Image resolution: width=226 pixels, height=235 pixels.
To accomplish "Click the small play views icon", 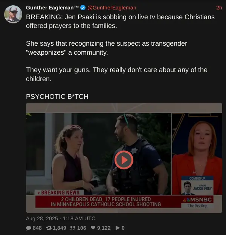I will pos(118,228).
